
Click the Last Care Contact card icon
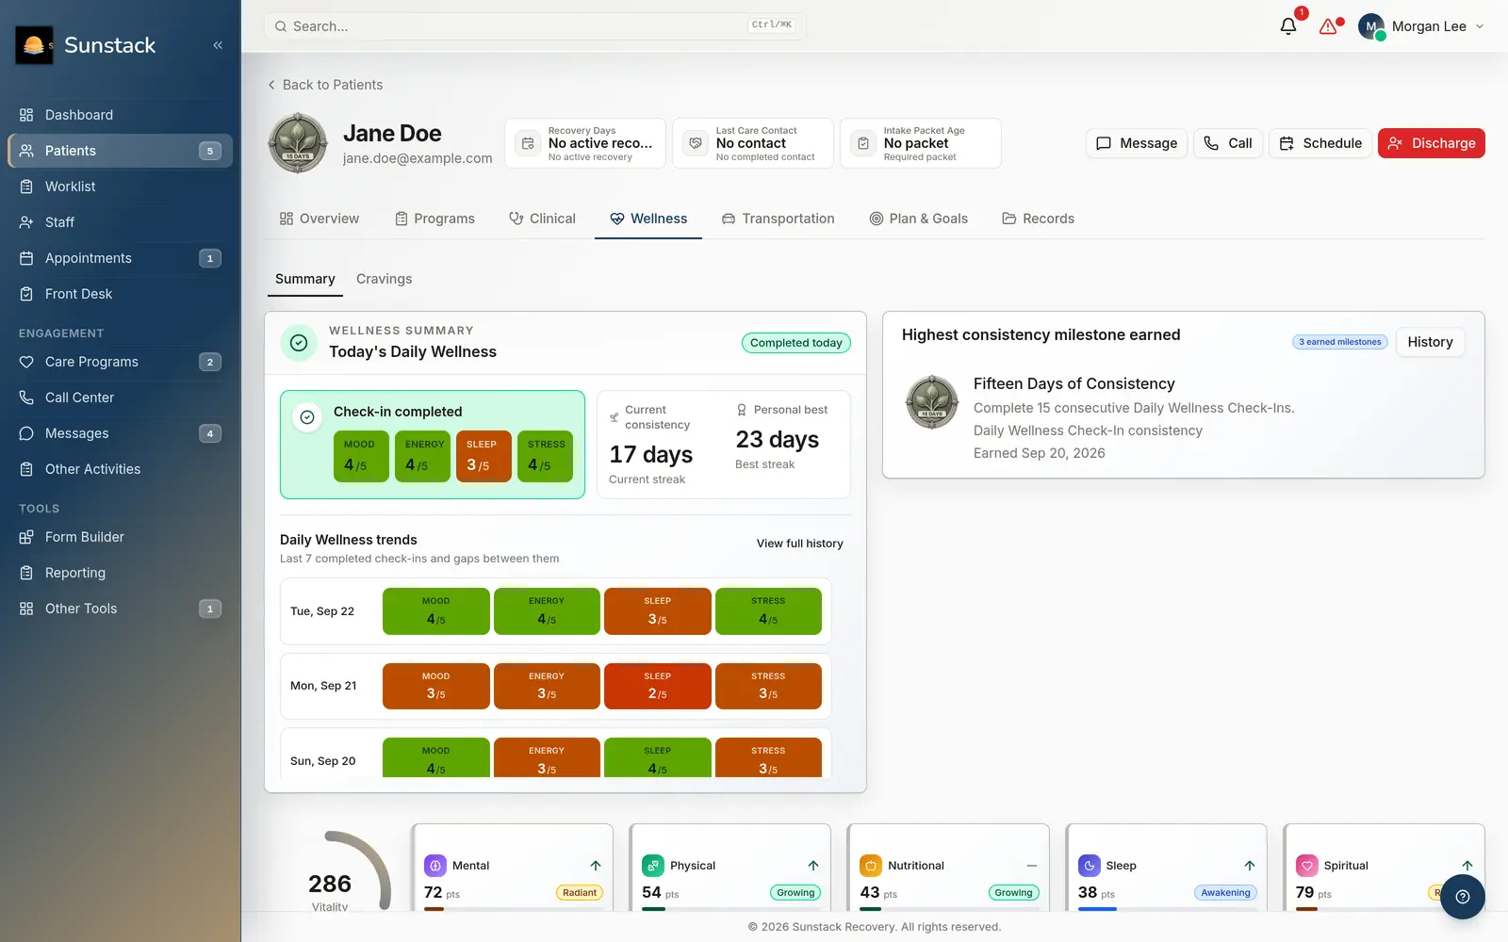point(696,143)
